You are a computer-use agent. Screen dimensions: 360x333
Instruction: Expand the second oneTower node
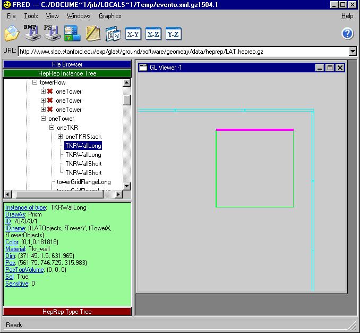point(43,100)
